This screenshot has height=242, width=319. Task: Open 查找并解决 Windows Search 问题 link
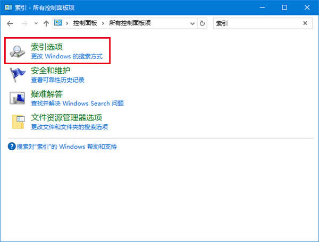tap(77, 103)
